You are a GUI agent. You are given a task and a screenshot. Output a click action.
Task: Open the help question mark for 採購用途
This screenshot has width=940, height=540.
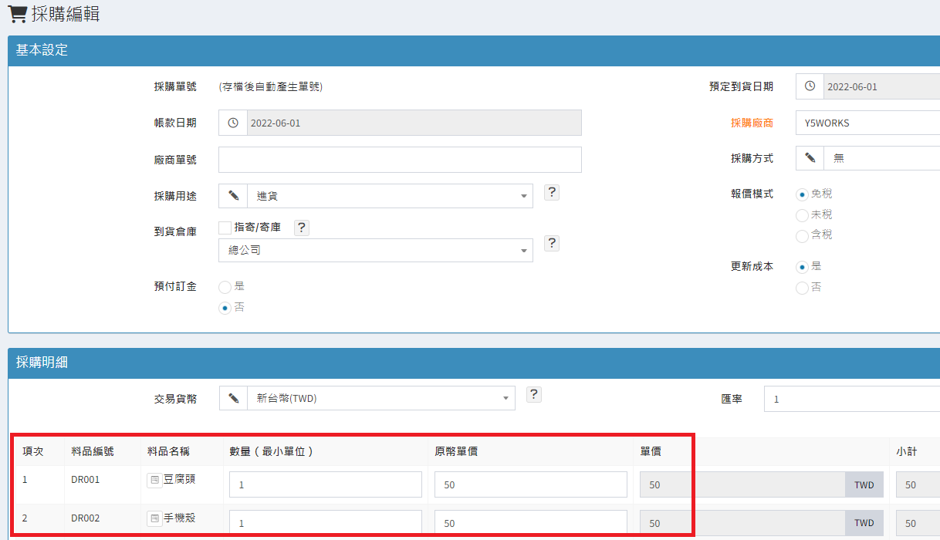click(x=551, y=193)
